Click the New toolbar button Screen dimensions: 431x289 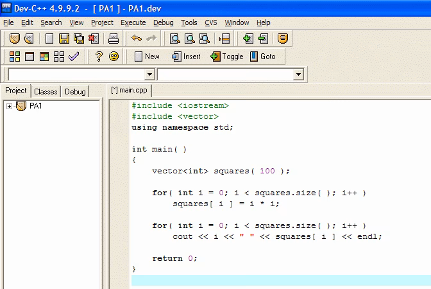[147, 57]
